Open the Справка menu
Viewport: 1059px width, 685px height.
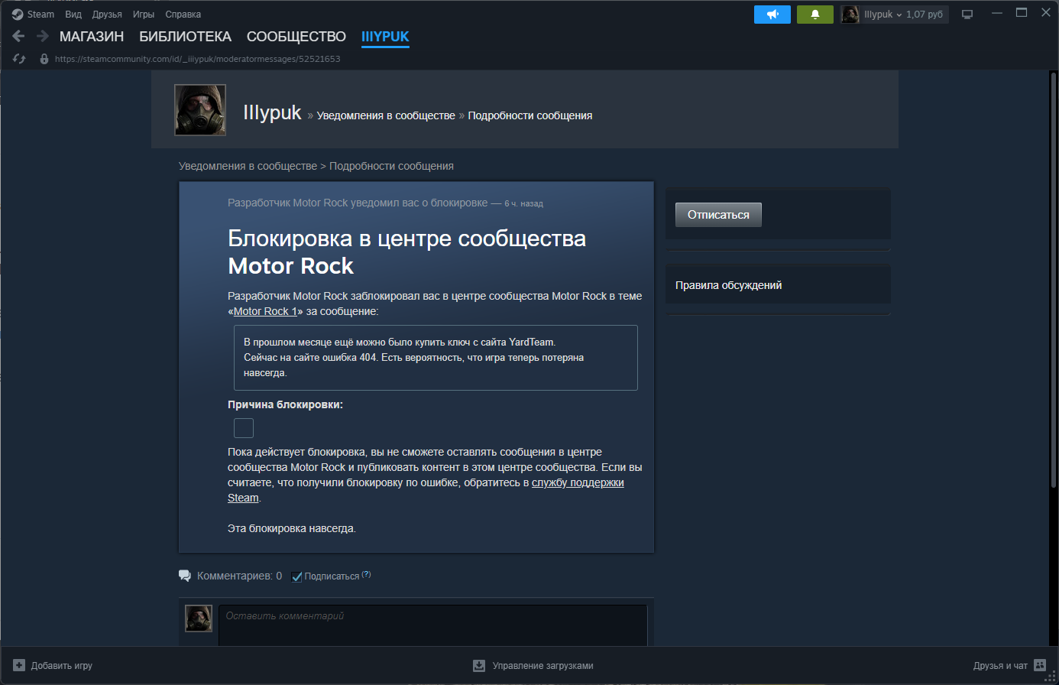183,15
